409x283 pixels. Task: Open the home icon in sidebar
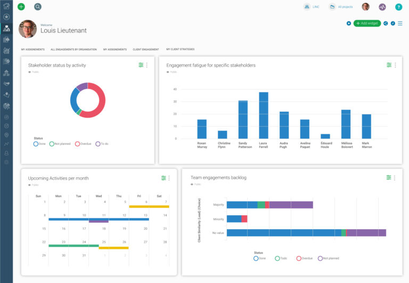click(x=6, y=6)
